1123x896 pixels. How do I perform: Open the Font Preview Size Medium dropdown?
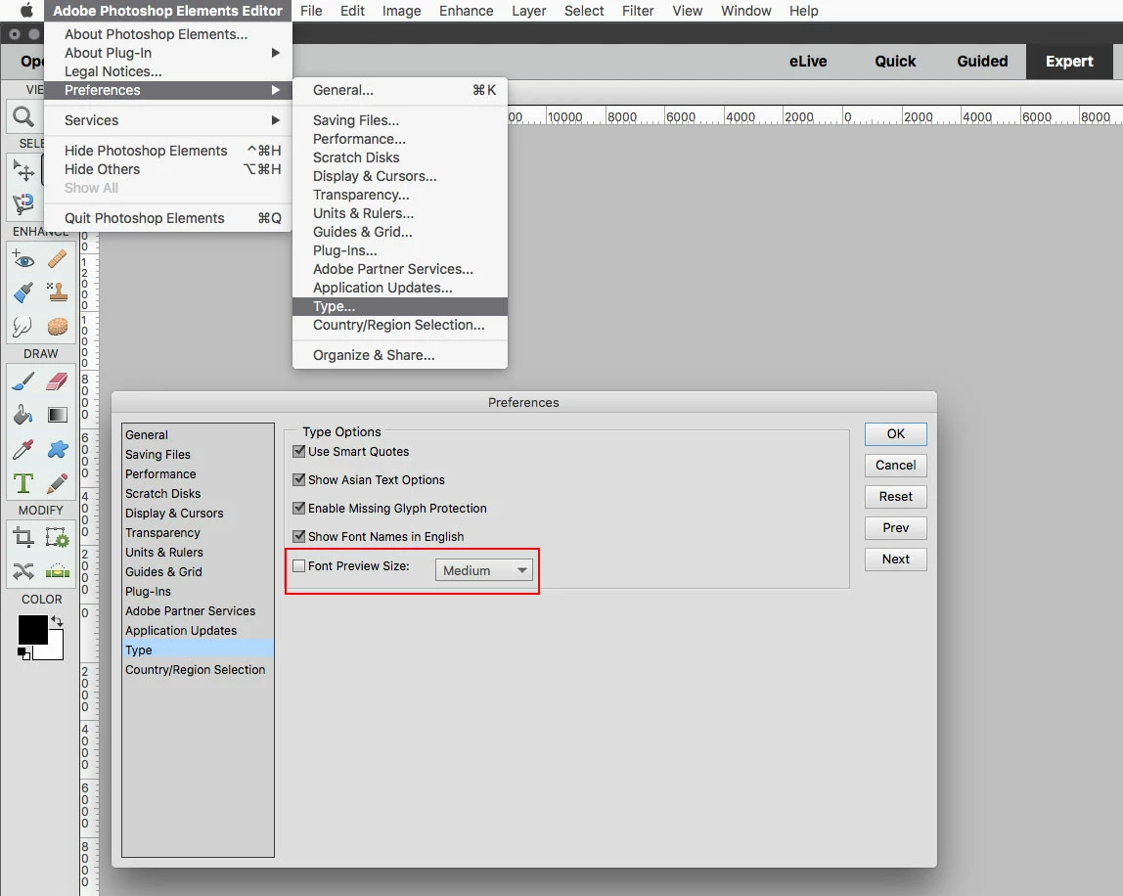(x=484, y=570)
